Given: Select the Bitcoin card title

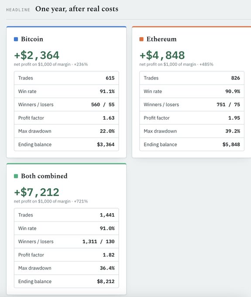Looking at the screenshot, I should tap(32, 39).
